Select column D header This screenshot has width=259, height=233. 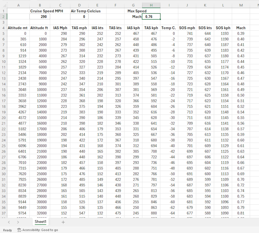(x=79, y=5)
